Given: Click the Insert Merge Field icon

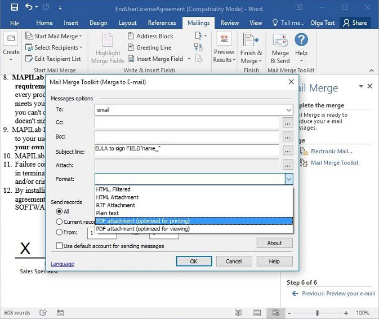Looking at the screenshot, I should [x=131, y=59].
